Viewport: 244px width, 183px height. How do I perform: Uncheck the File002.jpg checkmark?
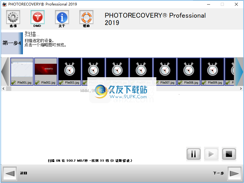(37, 83)
